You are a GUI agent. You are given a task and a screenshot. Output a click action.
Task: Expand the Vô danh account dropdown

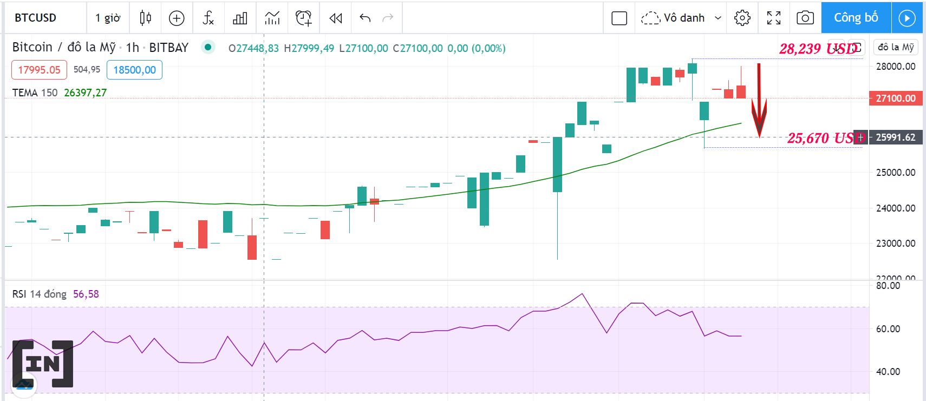pyautogui.click(x=681, y=17)
